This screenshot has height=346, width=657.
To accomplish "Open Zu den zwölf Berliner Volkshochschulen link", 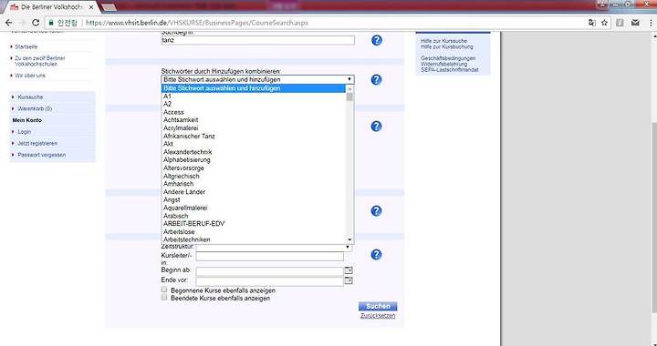I will (x=40, y=61).
